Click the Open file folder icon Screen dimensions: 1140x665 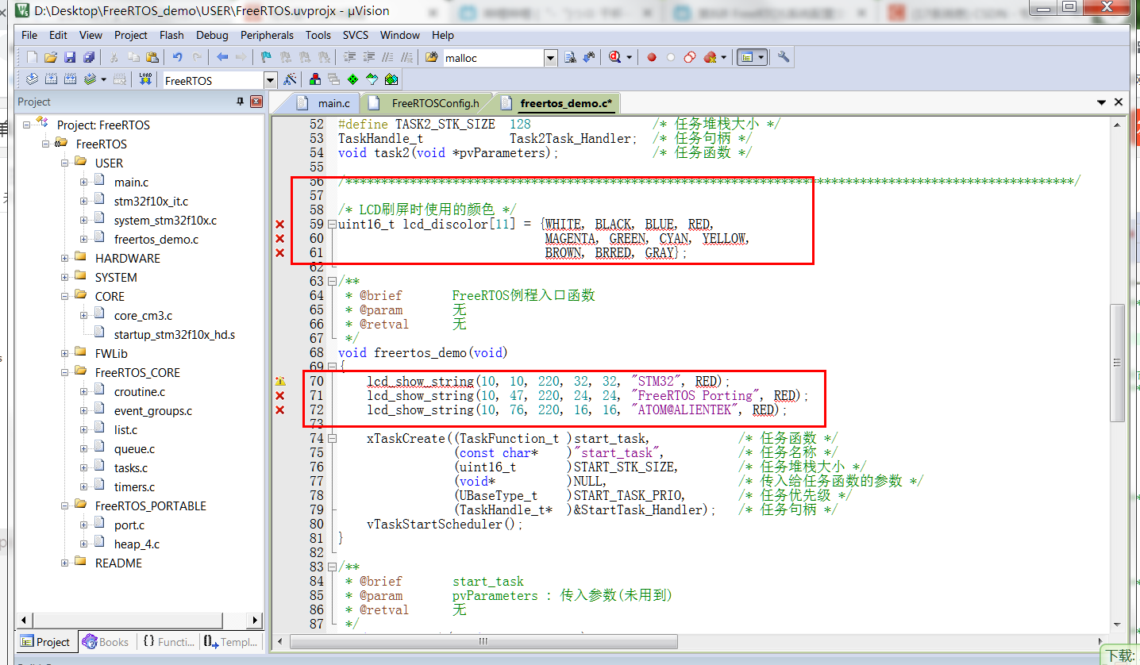tap(51, 57)
